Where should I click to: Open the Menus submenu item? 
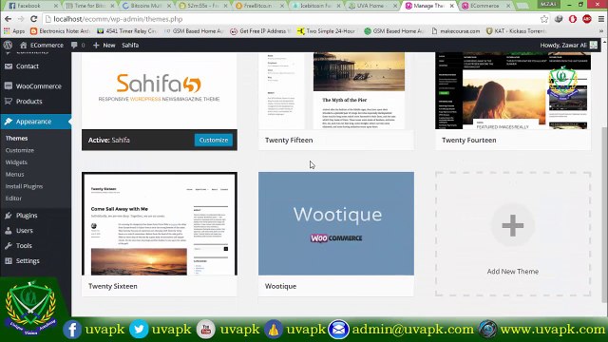point(15,174)
